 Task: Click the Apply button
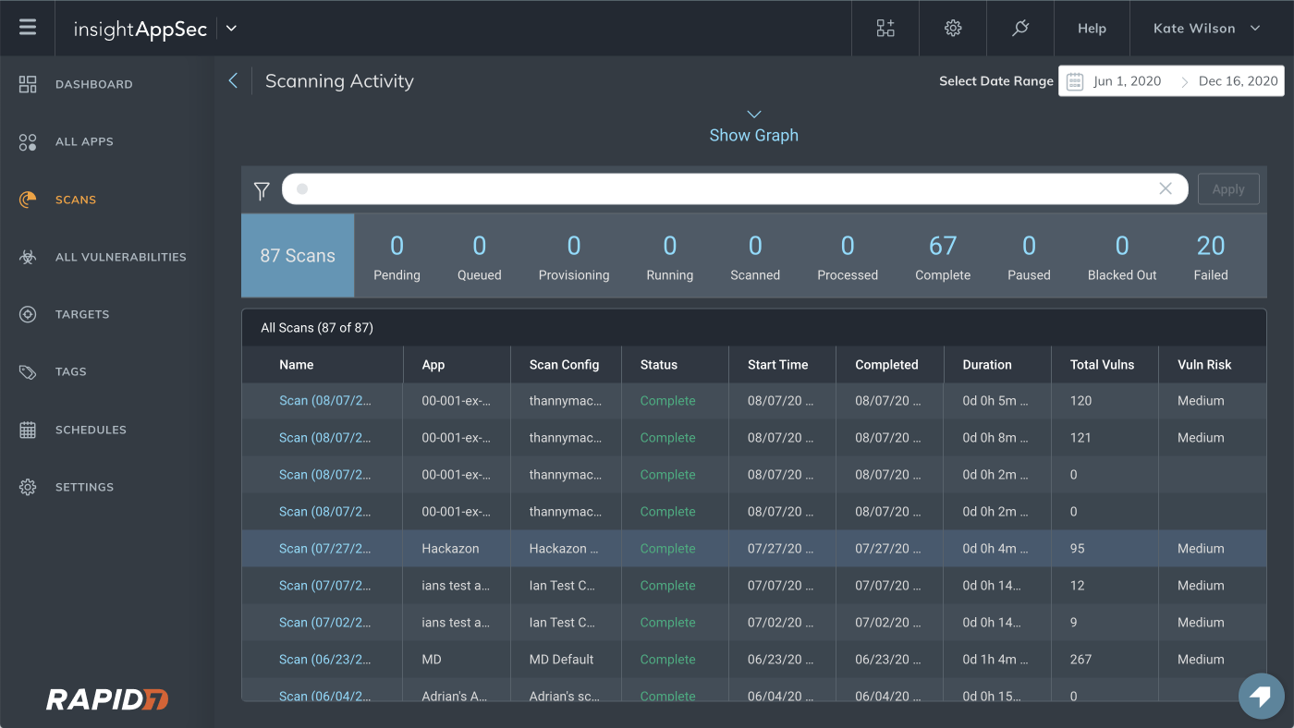1228,188
